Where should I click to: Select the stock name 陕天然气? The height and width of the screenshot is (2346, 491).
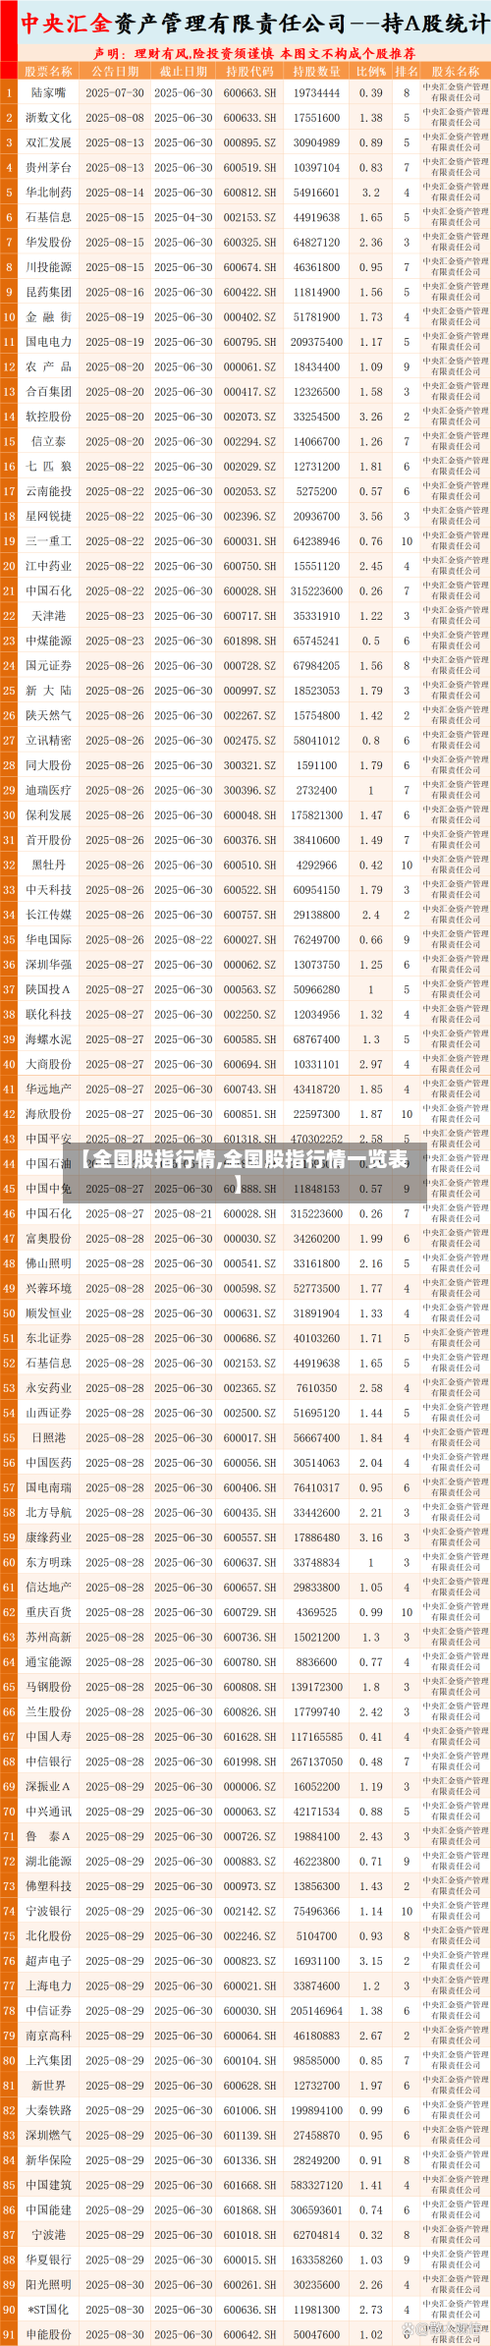pos(48,716)
